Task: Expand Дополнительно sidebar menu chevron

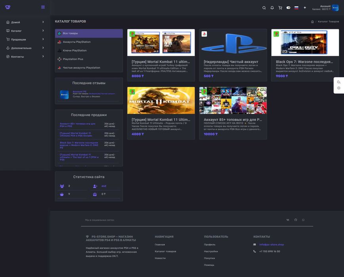Action: (43, 48)
